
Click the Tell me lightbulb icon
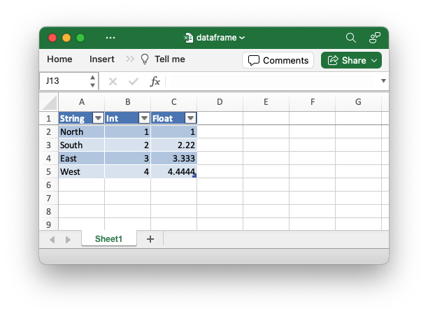pos(145,59)
